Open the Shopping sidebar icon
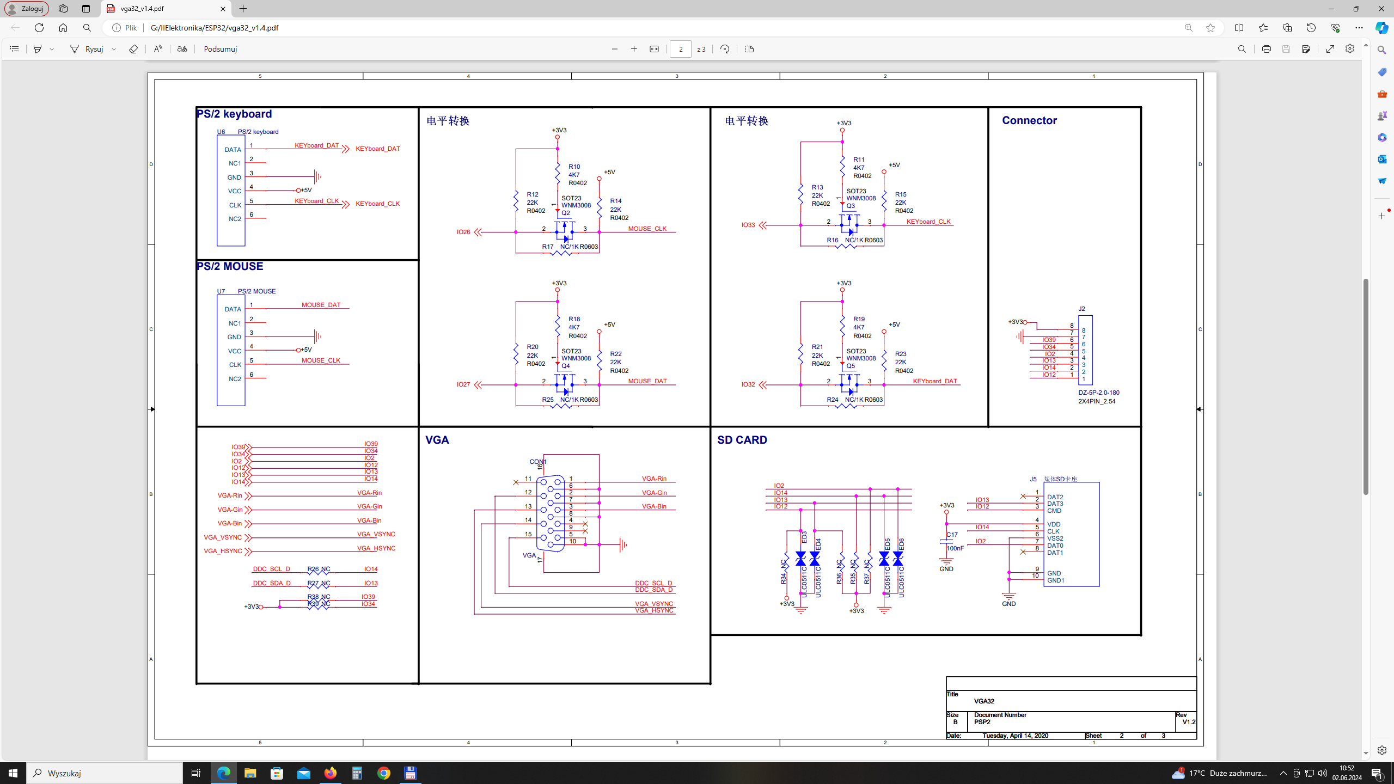The width and height of the screenshot is (1394, 784). click(x=1382, y=72)
